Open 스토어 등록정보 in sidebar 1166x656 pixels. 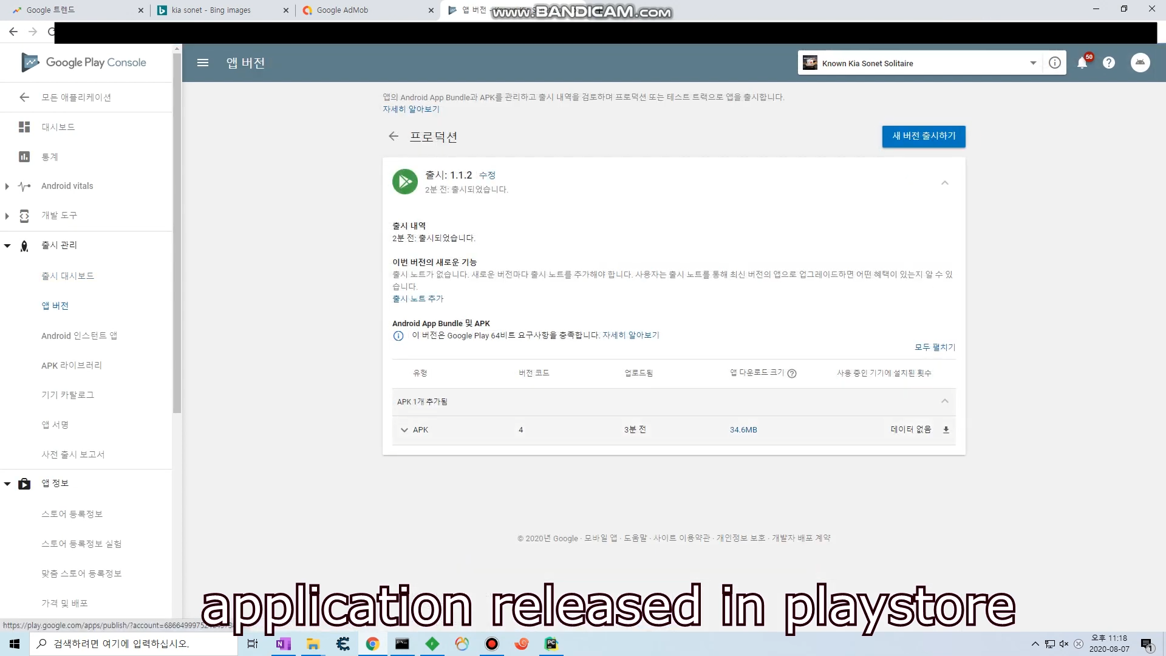coord(72,514)
